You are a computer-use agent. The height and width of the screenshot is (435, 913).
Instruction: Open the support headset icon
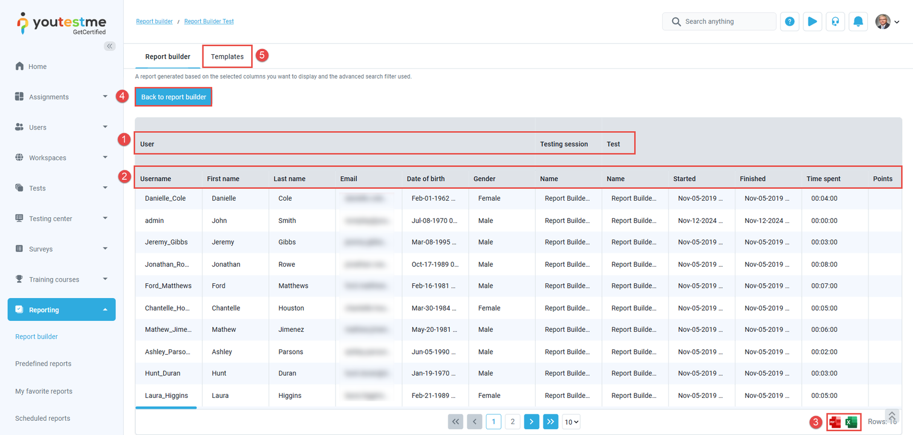[x=835, y=22]
